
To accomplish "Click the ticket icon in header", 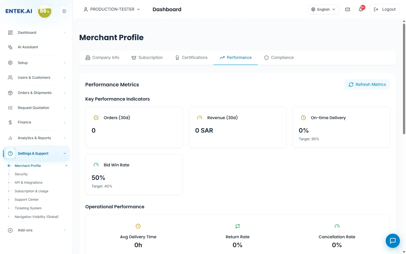I will tap(348, 9).
